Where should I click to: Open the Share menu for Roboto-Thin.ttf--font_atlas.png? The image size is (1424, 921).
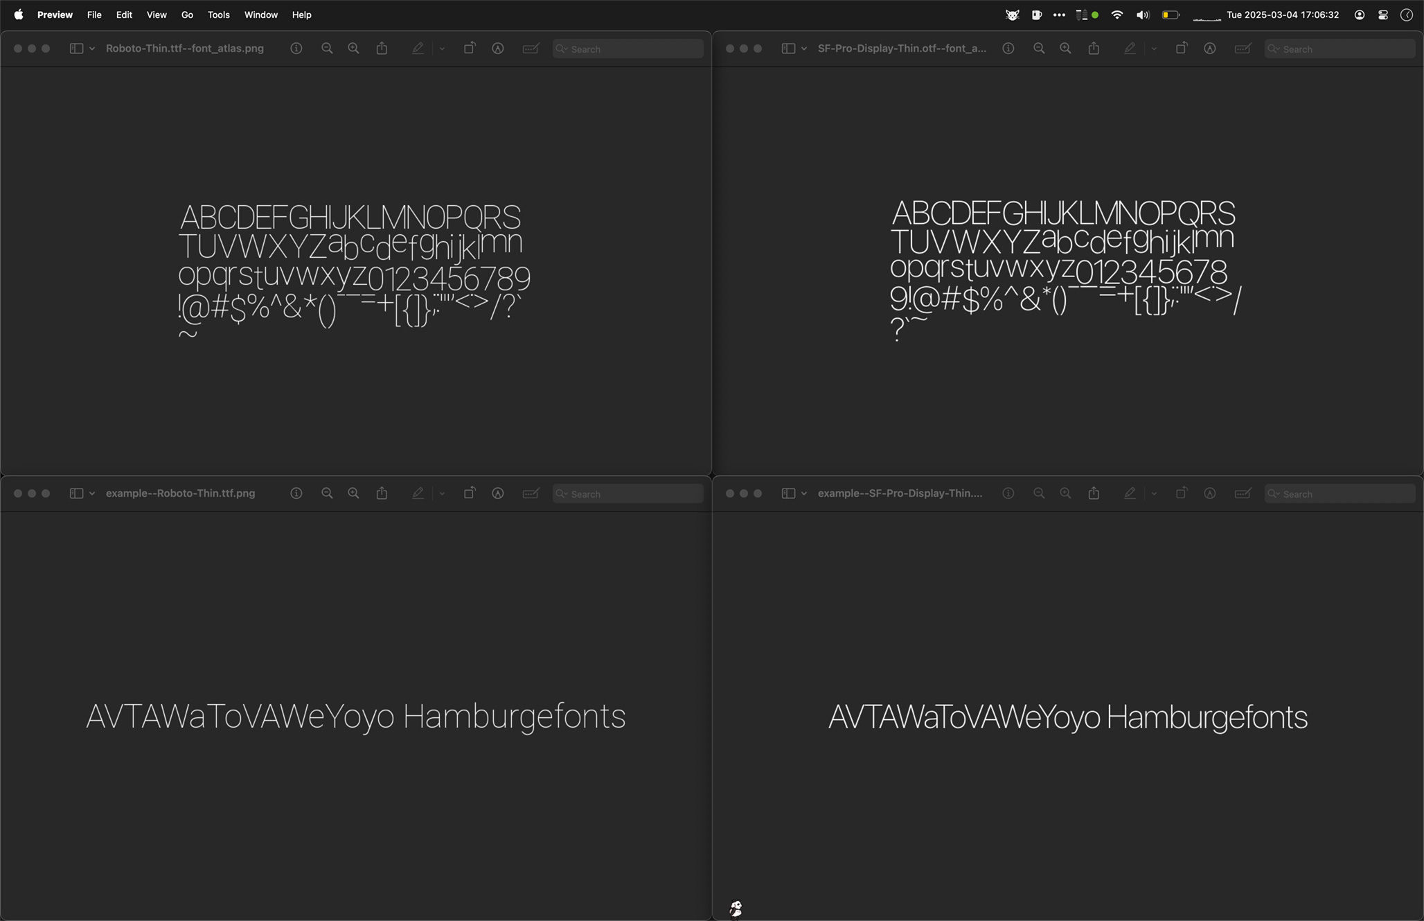[382, 49]
